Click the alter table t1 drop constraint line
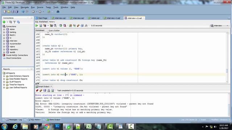 (63, 80)
